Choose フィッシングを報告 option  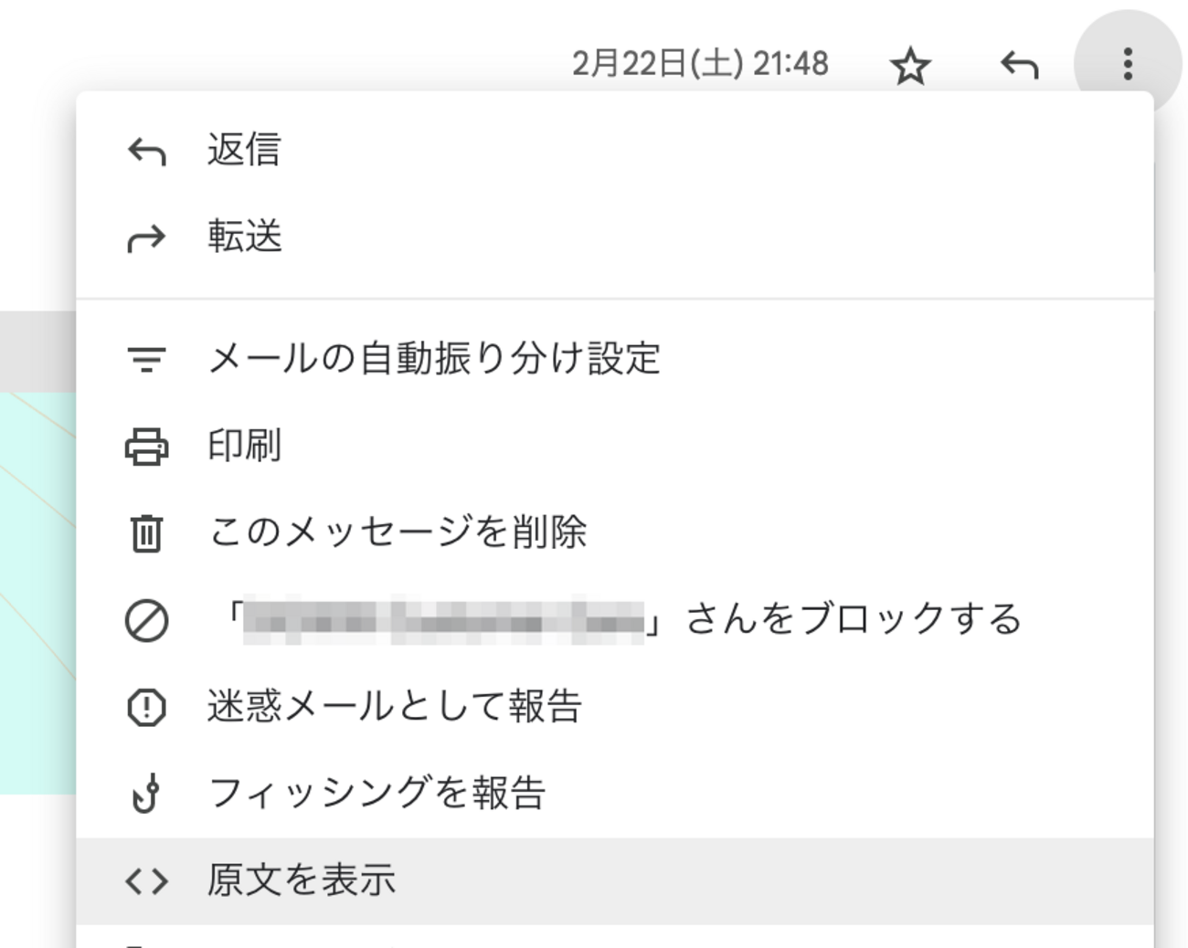point(377,793)
